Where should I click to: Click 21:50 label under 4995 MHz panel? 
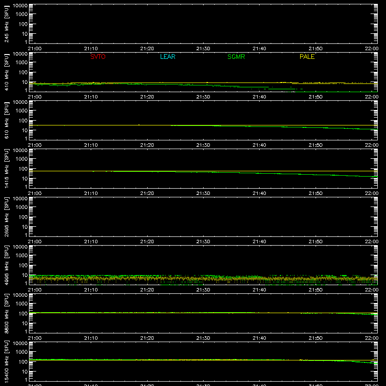click(x=316, y=290)
